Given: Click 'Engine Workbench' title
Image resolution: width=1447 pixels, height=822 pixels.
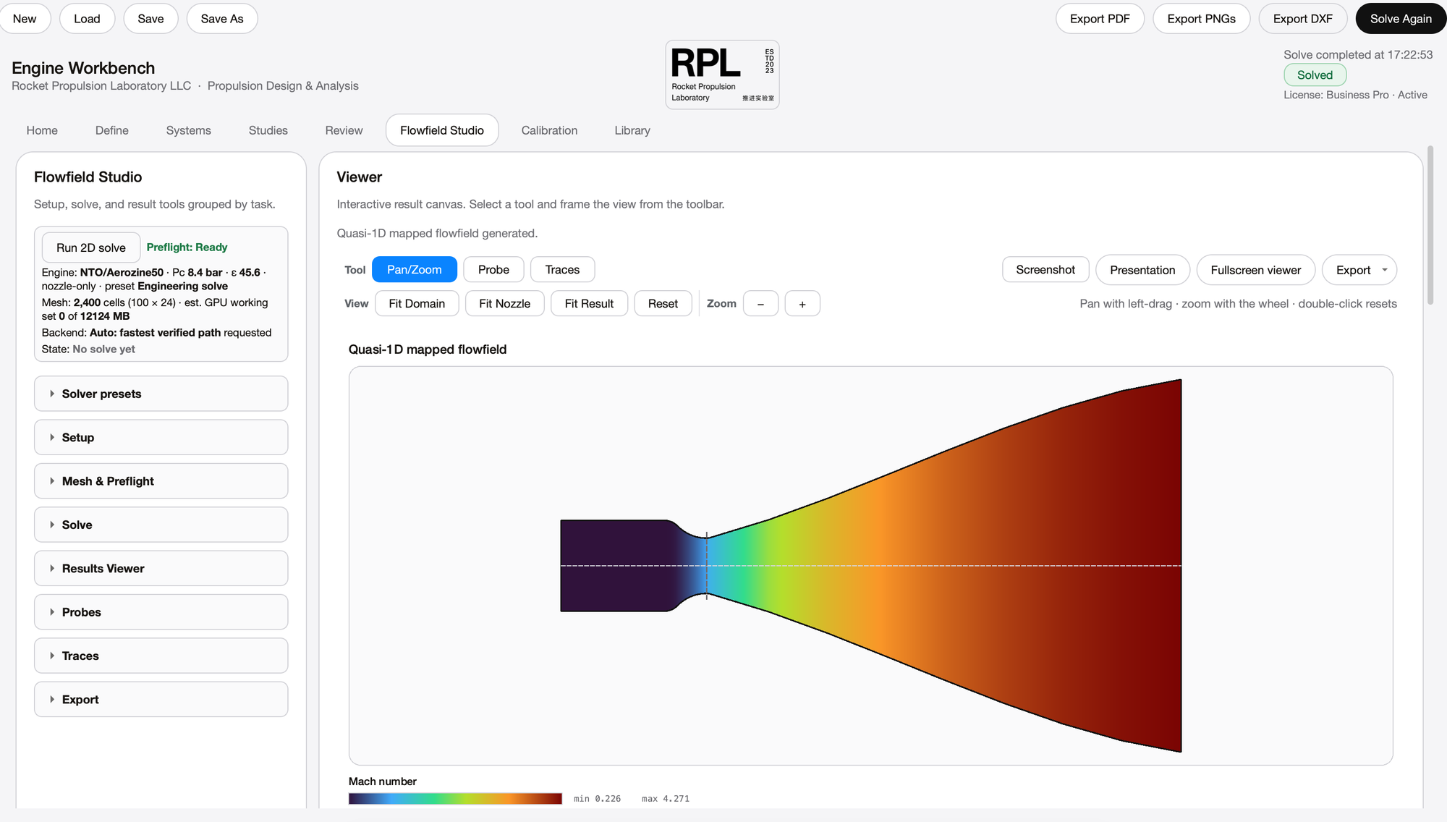Looking at the screenshot, I should (x=83, y=68).
